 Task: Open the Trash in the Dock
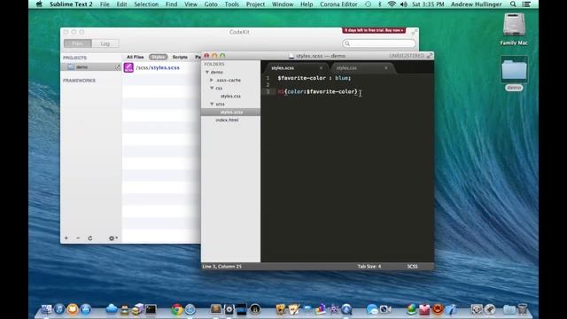pyautogui.click(x=522, y=309)
